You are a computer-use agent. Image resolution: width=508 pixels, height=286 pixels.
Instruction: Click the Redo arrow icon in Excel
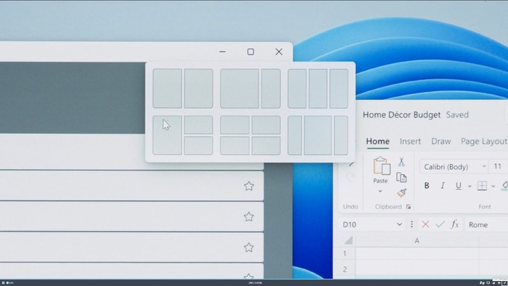(351, 177)
